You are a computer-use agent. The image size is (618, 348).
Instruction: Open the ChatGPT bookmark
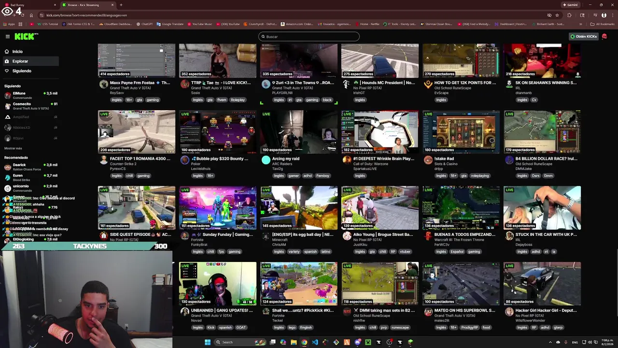(x=145, y=24)
